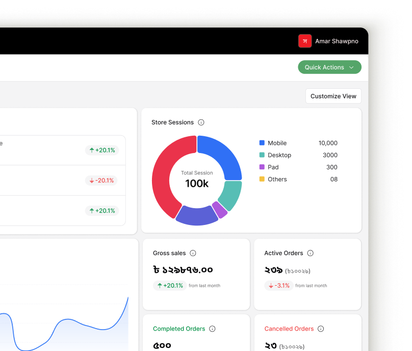Select the Desktop legend label
This screenshot has width=412, height=351.
[x=279, y=155]
